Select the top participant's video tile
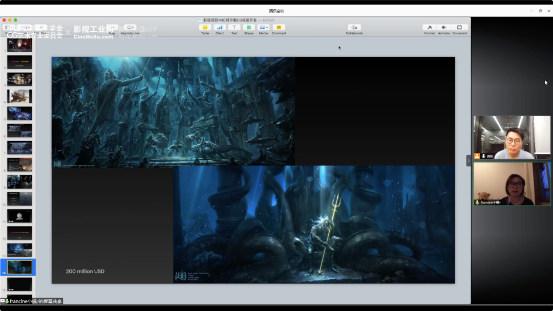The width and height of the screenshot is (553, 311). point(512,137)
